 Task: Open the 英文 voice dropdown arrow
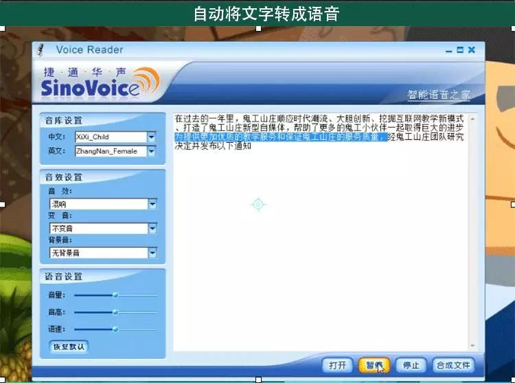[152, 151]
